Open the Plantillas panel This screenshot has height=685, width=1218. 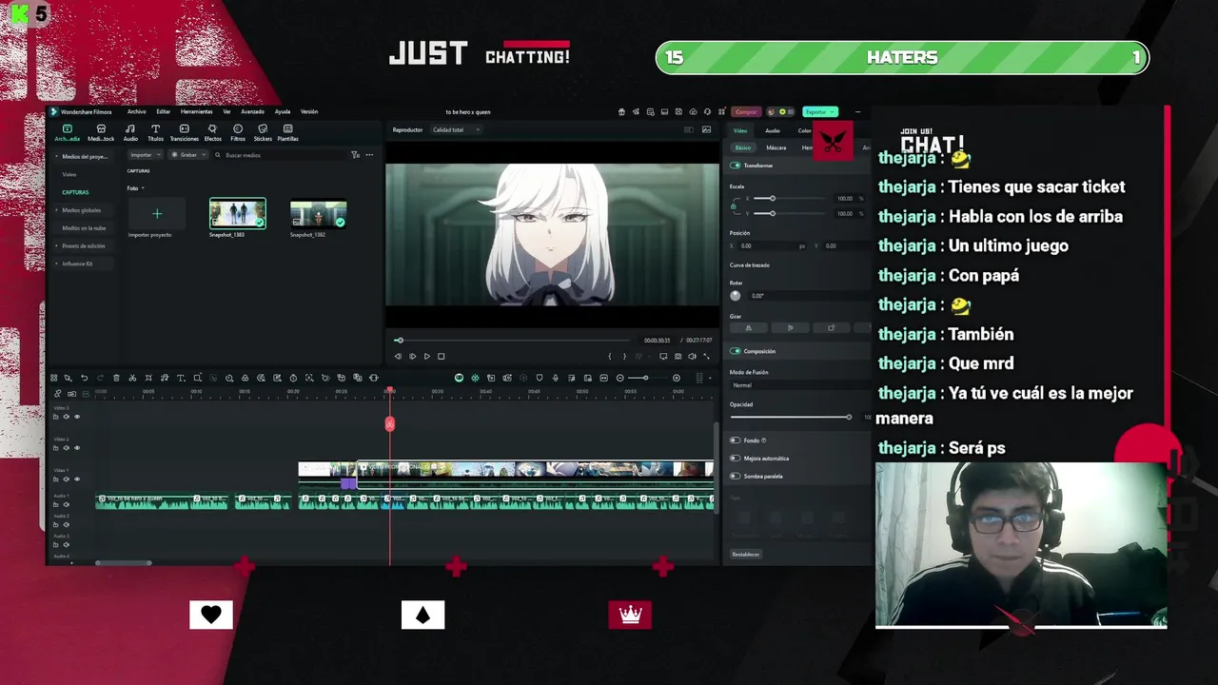coord(287,132)
